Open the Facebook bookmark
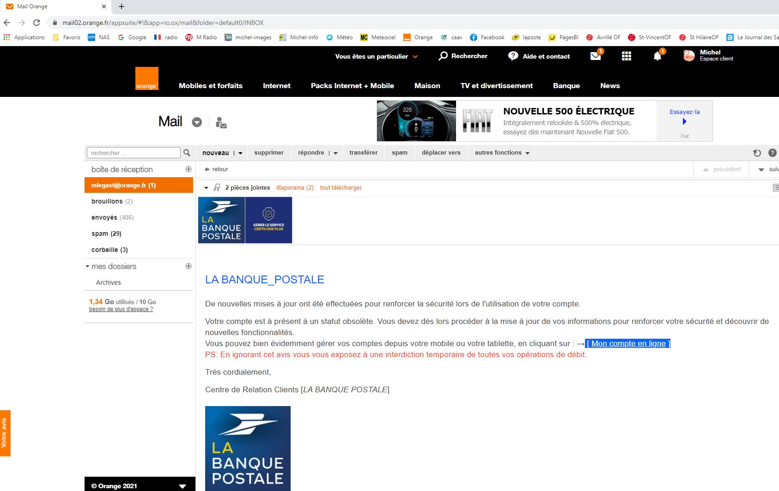The width and height of the screenshot is (779, 491). [487, 37]
